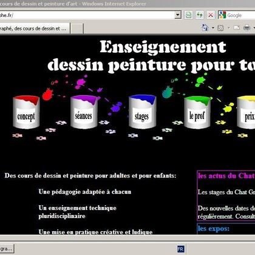Image resolution: width=255 pixels, height=255 pixels.
Task: Click the text 'Une pédagogie adaptée à chacun'
Action: [85, 192]
